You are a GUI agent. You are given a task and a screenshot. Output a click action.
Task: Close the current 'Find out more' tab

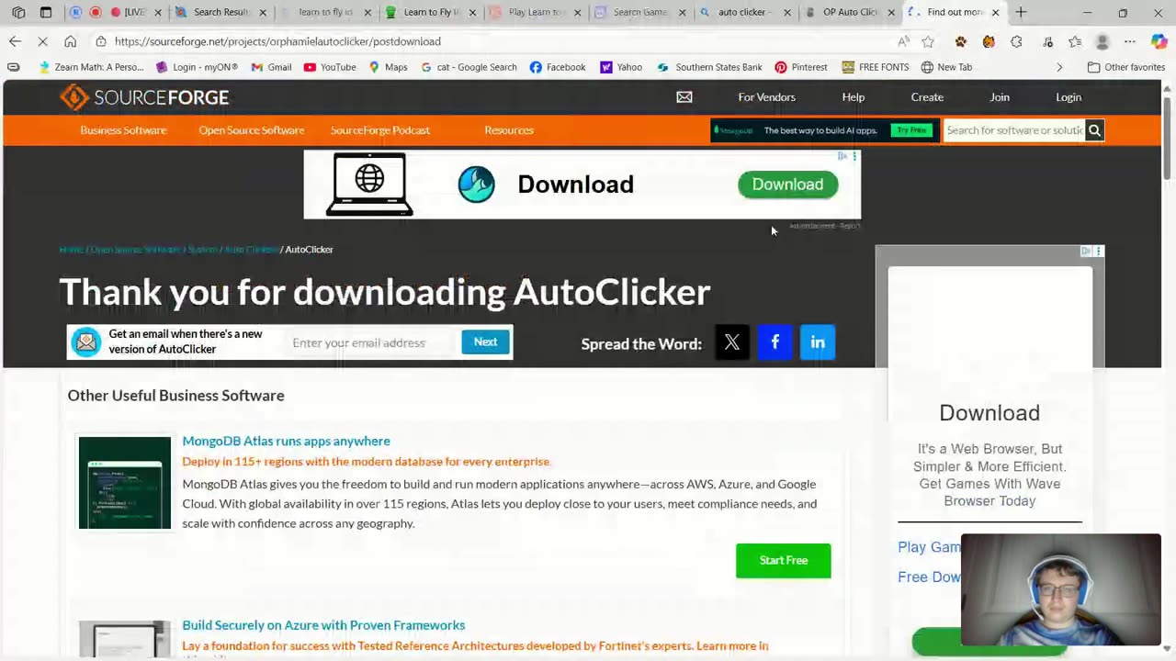[x=995, y=13]
